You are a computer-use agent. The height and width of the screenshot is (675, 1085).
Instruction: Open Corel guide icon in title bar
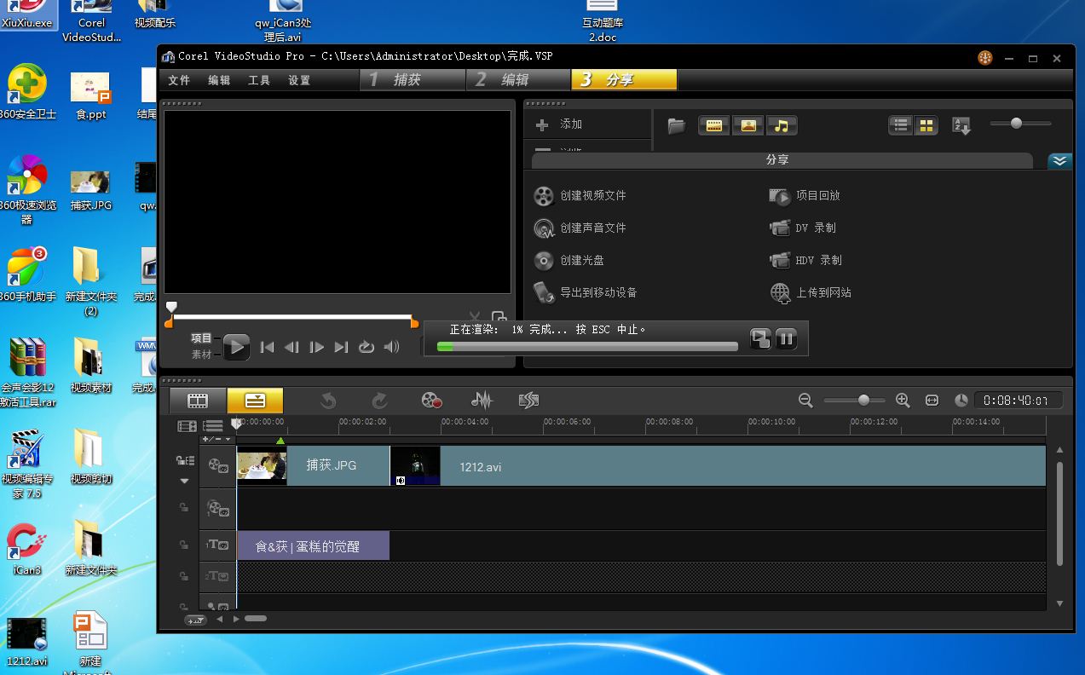[x=985, y=58]
